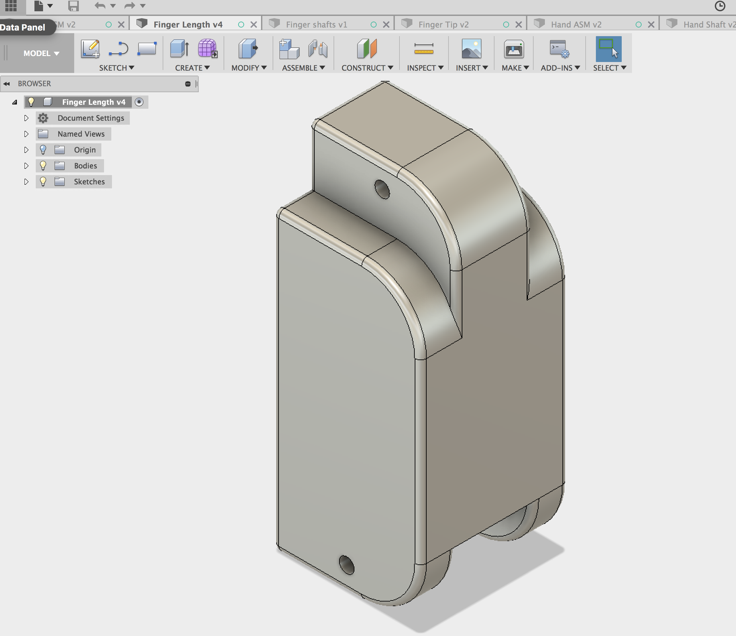Select the Line sketch tool
Image resolution: width=736 pixels, height=636 pixels.
[118, 49]
